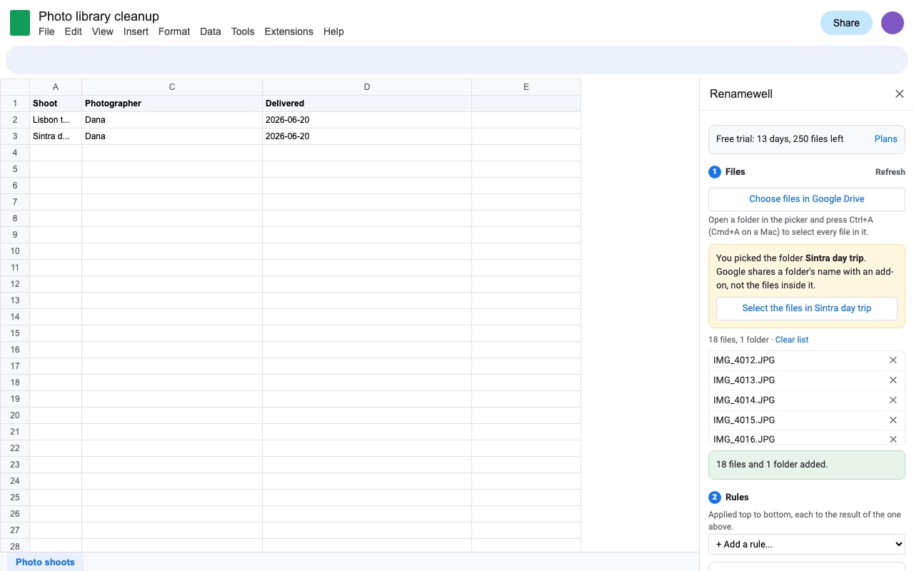Open the Tools menu
The width and height of the screenshot is (914, 571).
coord(243,31)
